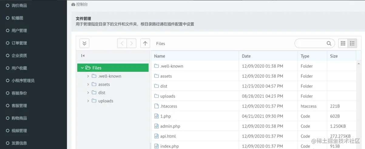
Task: Click the admin.php code file icon
Action: pos(157,126)
